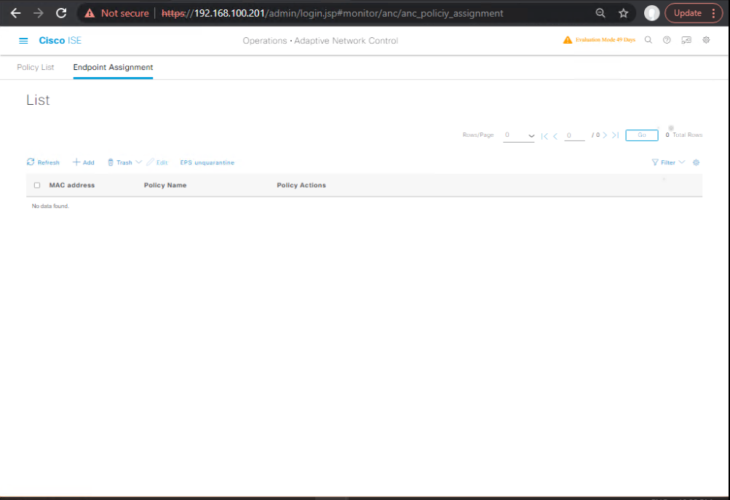Open the ISE help question-mark icon
Viewport: 730px width, 500px height.
667,40
